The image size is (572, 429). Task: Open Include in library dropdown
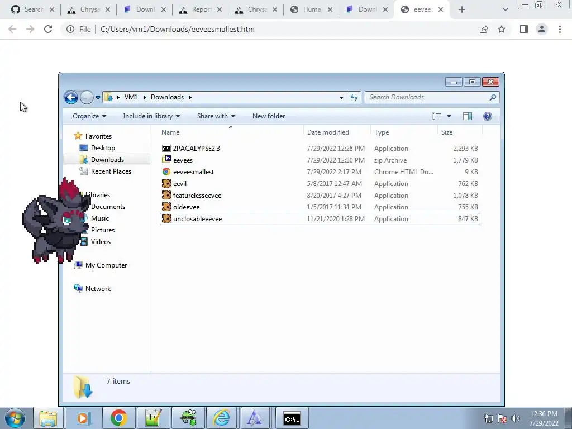tap(151, 116)
